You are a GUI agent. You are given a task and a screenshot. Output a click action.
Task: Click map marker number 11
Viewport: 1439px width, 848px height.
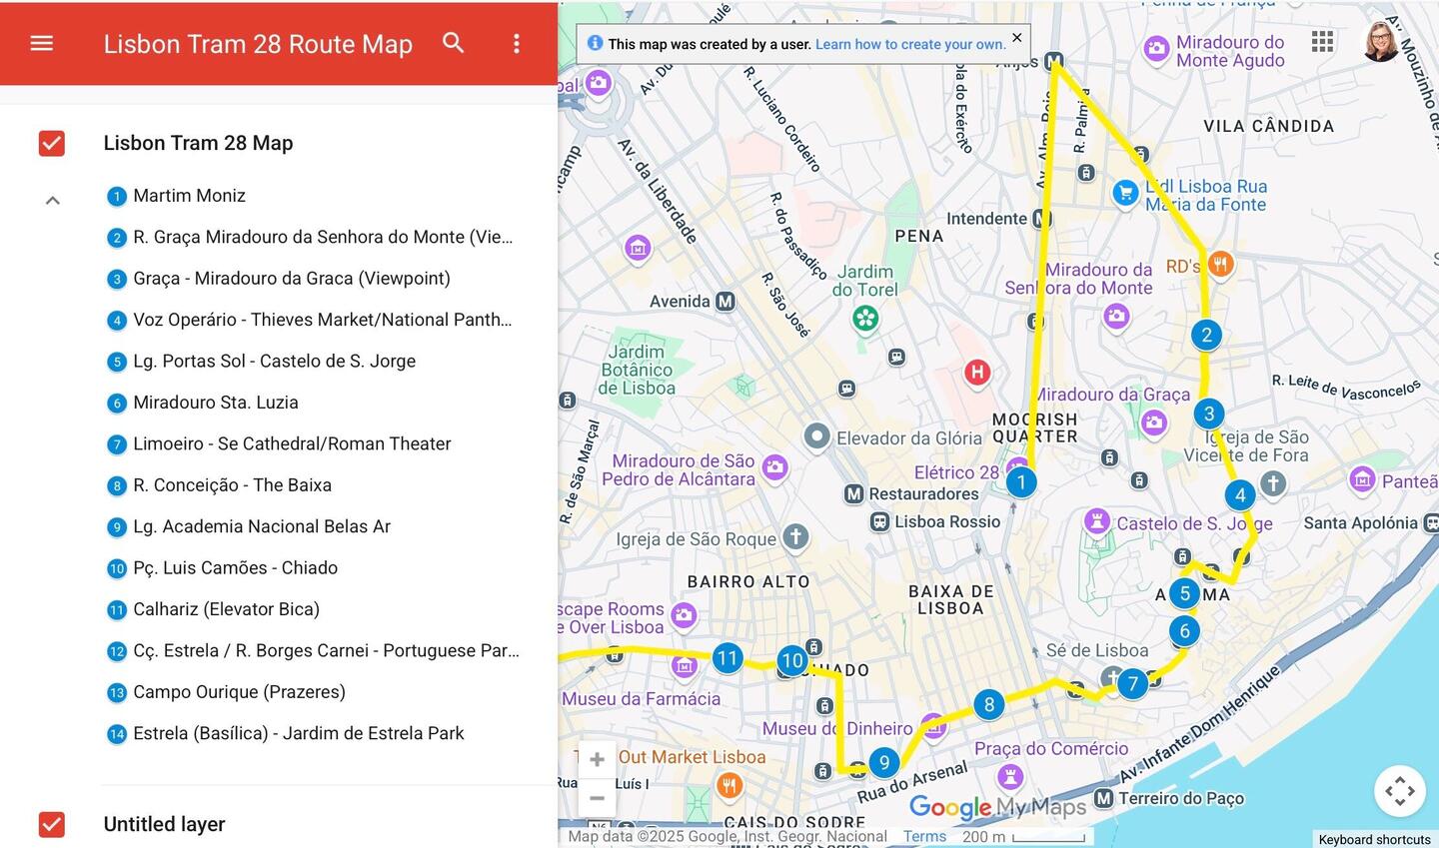(x=726, y=658)
